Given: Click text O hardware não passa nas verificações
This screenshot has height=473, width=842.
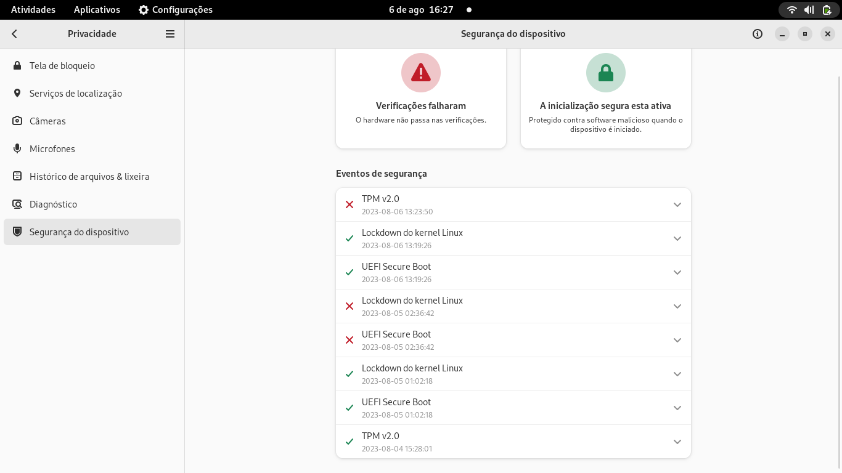Looking at the screenshot, I should [421, 120].
